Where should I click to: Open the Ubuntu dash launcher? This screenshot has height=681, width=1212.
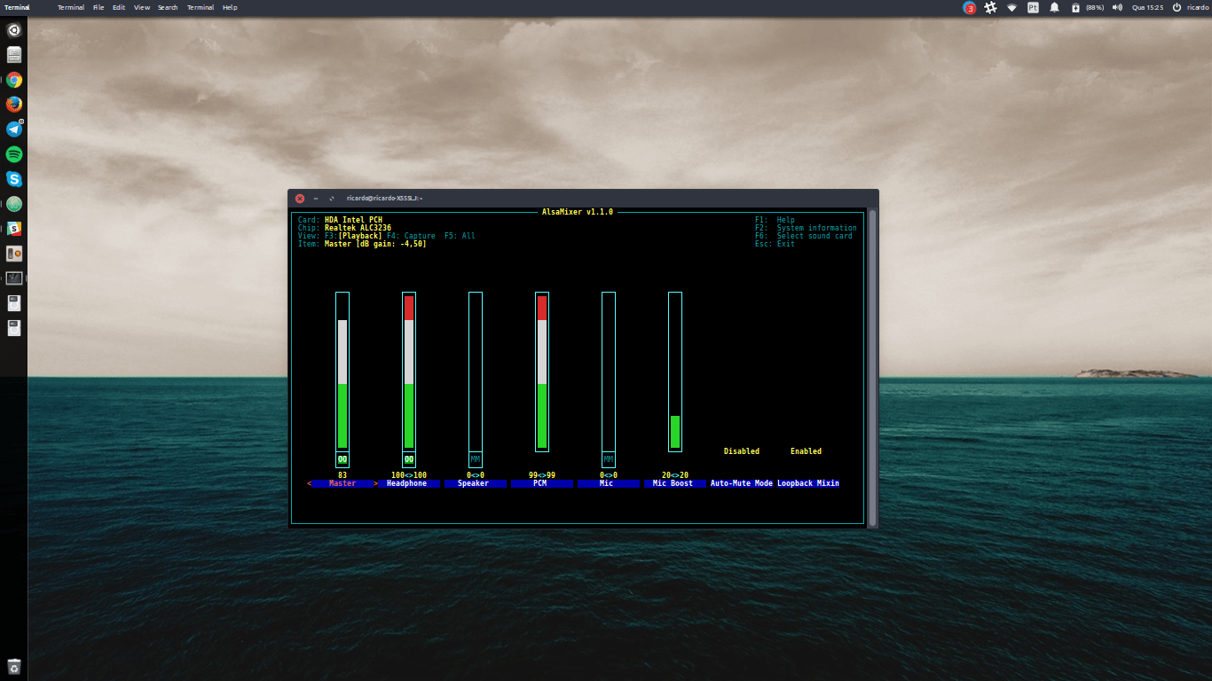14,30
